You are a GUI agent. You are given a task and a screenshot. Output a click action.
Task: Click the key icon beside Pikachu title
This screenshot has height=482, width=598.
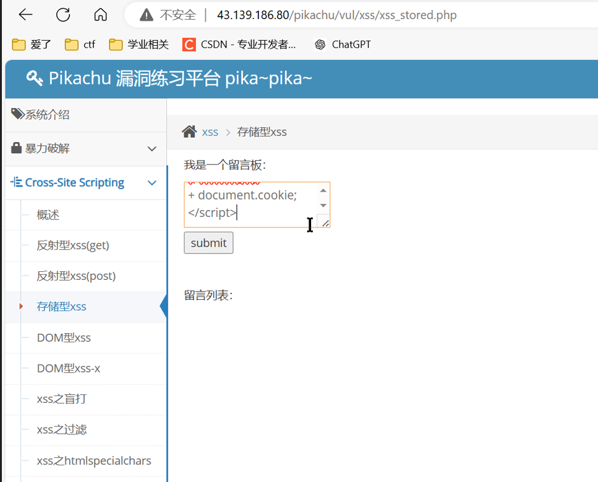point(35,78)
